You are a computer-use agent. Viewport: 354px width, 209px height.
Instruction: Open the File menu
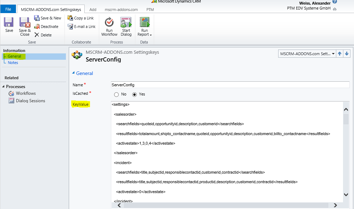pyautogui.click(x=8, y=9)
